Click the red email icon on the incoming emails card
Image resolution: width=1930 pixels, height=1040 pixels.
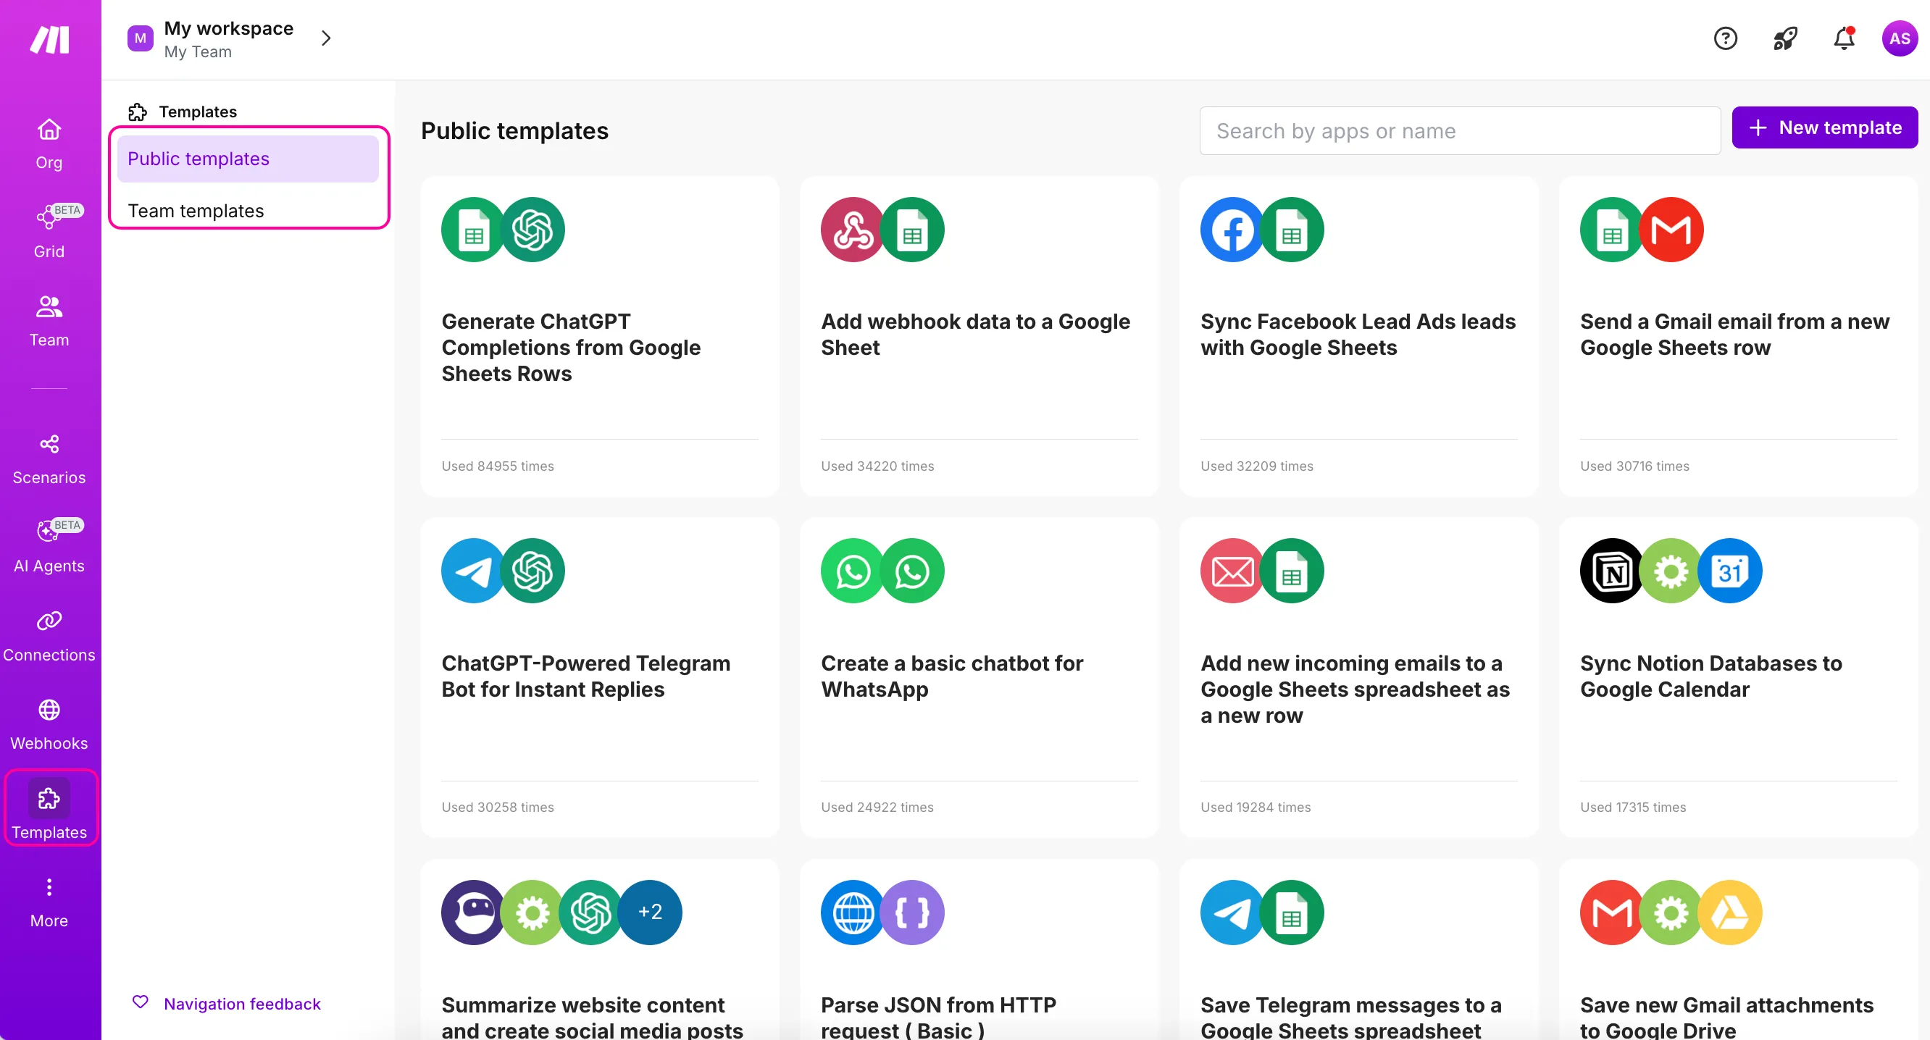(1232, 571)
